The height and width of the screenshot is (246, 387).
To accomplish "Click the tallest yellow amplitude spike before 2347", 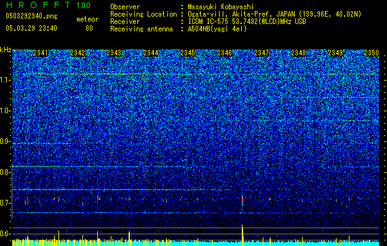I will pyautogui.click(x=242, y=235).
